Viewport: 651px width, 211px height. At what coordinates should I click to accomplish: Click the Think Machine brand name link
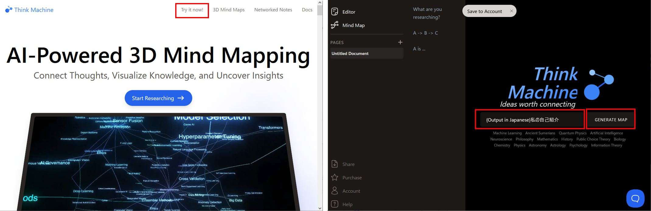pyautogui.click(x=34, y=10)
